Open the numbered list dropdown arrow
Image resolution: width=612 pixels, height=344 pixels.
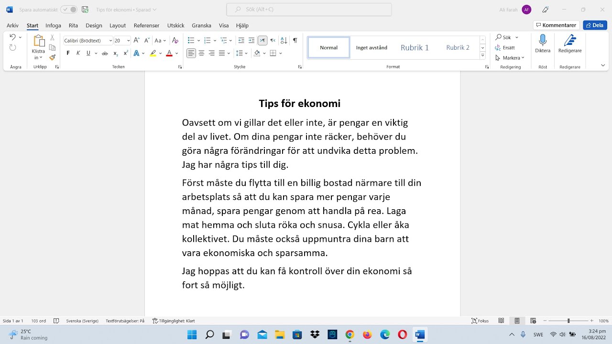[x=215, y=41]
